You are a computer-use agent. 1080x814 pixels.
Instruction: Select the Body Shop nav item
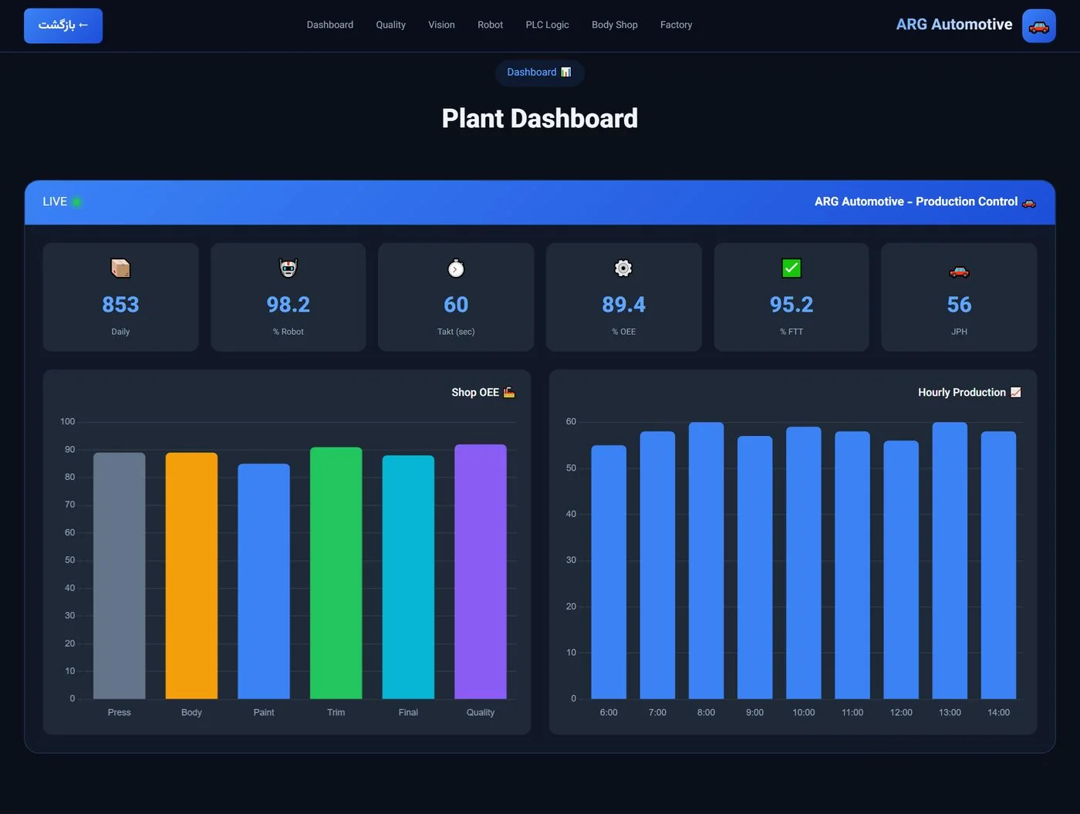(x=615, y=25)
